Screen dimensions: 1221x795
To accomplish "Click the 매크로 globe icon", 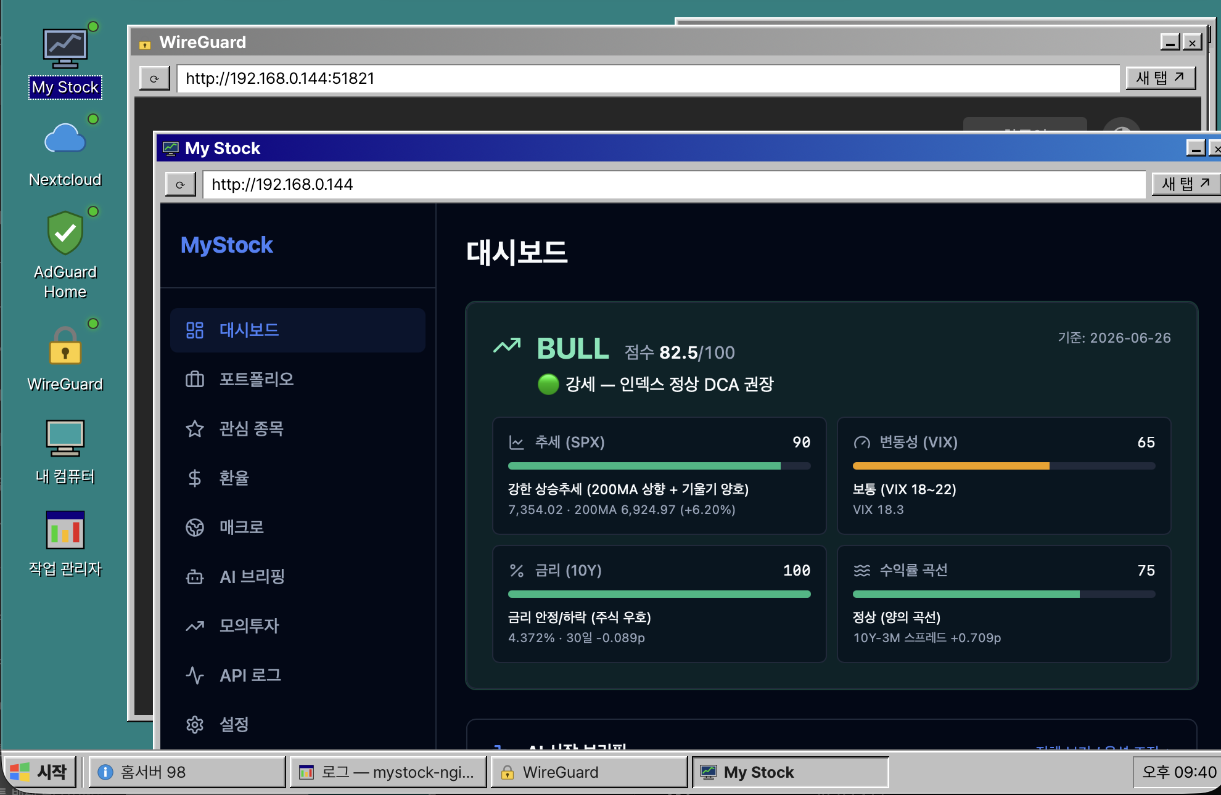I will click(195, 528).
